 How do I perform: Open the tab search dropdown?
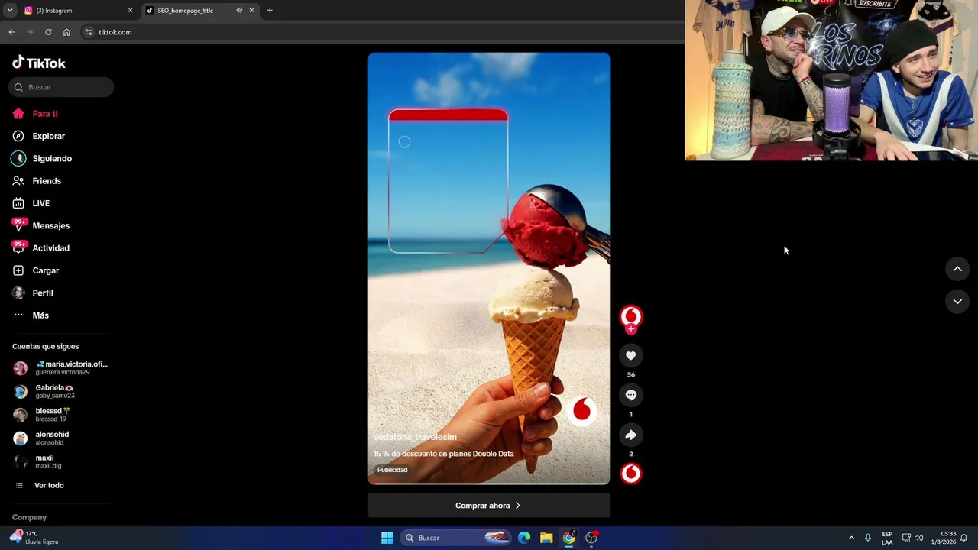tap(10, 11)
